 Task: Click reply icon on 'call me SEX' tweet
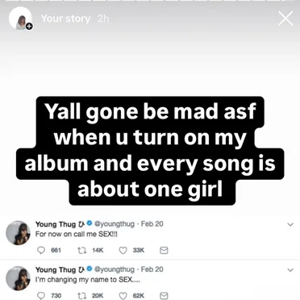pyautogui.click(x=41, y=250)
